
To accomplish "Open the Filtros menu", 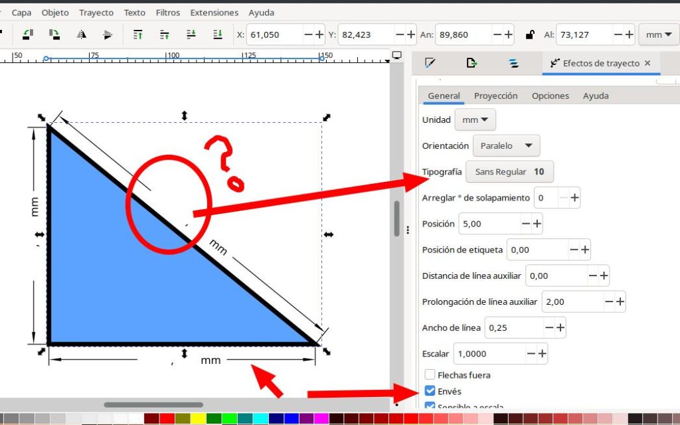I will [168, 13].
